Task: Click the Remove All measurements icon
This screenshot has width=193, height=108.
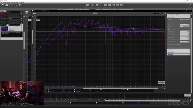Action: click(x=16, y=5)
